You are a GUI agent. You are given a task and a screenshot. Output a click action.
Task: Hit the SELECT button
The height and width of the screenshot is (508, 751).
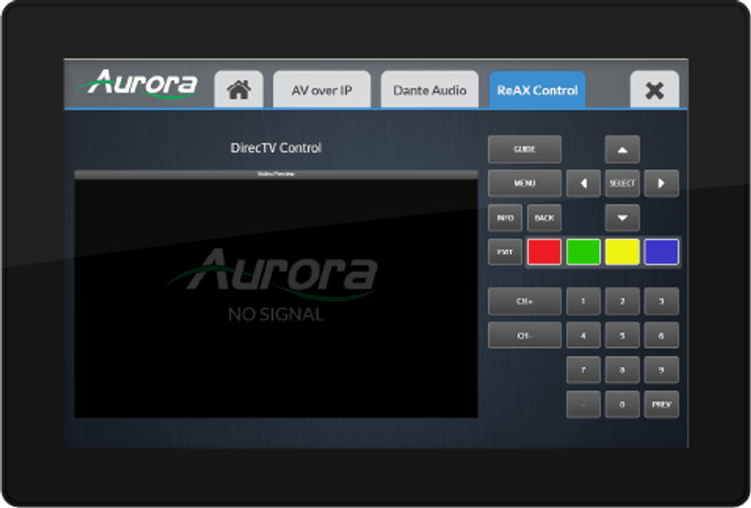click(622, 184)
